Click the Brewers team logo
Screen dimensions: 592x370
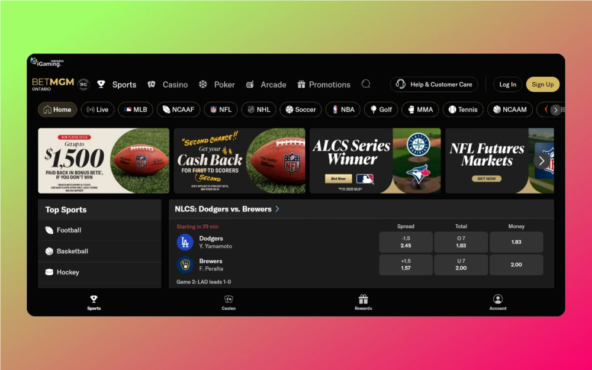[x=185, y=265]
